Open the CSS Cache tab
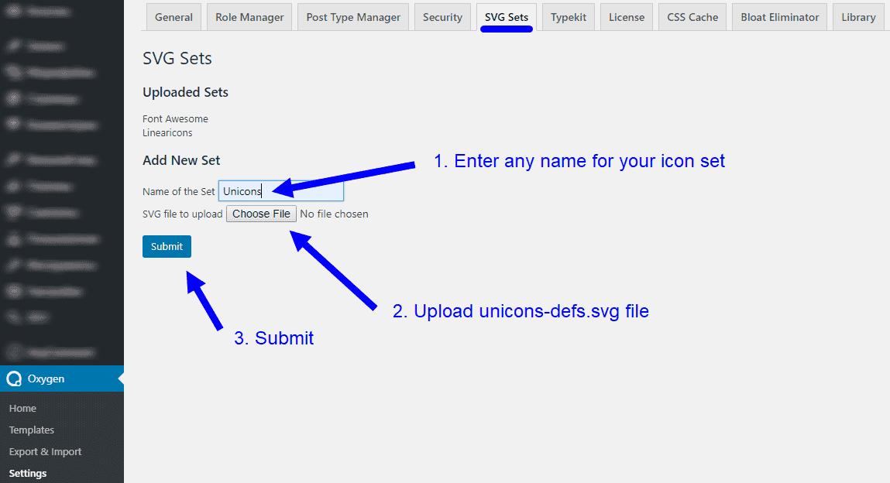This screenshot has width=890, height=483. pyautogui.click(x=692, y=17)
